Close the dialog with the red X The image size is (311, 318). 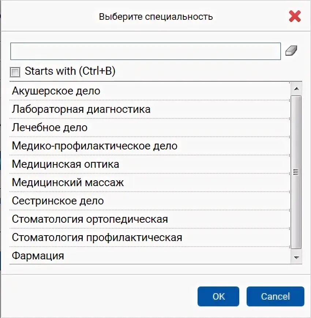[295, 16]
